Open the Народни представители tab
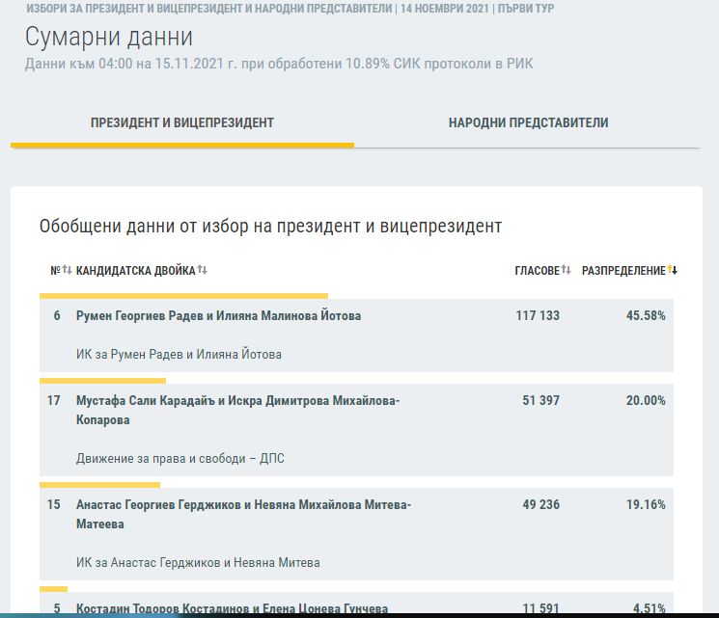The width and height of the screenshot is (719, 618). (528, 123)
